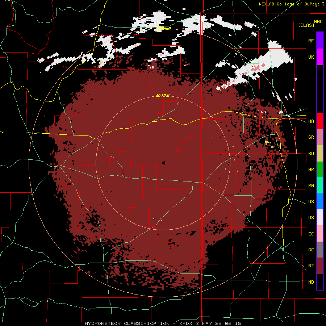Viewport: 326px width, 326px height.
Task: Select the GC gray legend swatch
Action: (x=320, y=250)
